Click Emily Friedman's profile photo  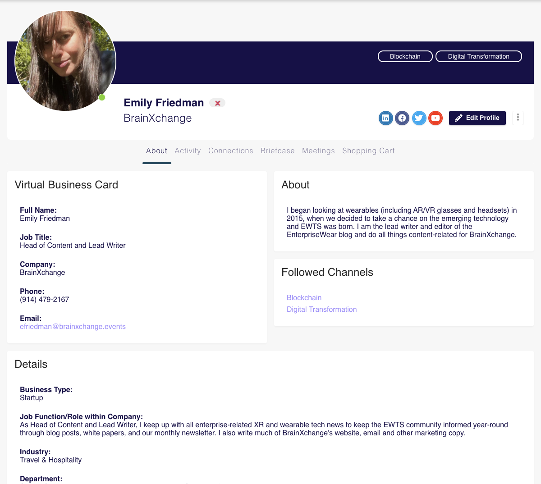[65, 61]
